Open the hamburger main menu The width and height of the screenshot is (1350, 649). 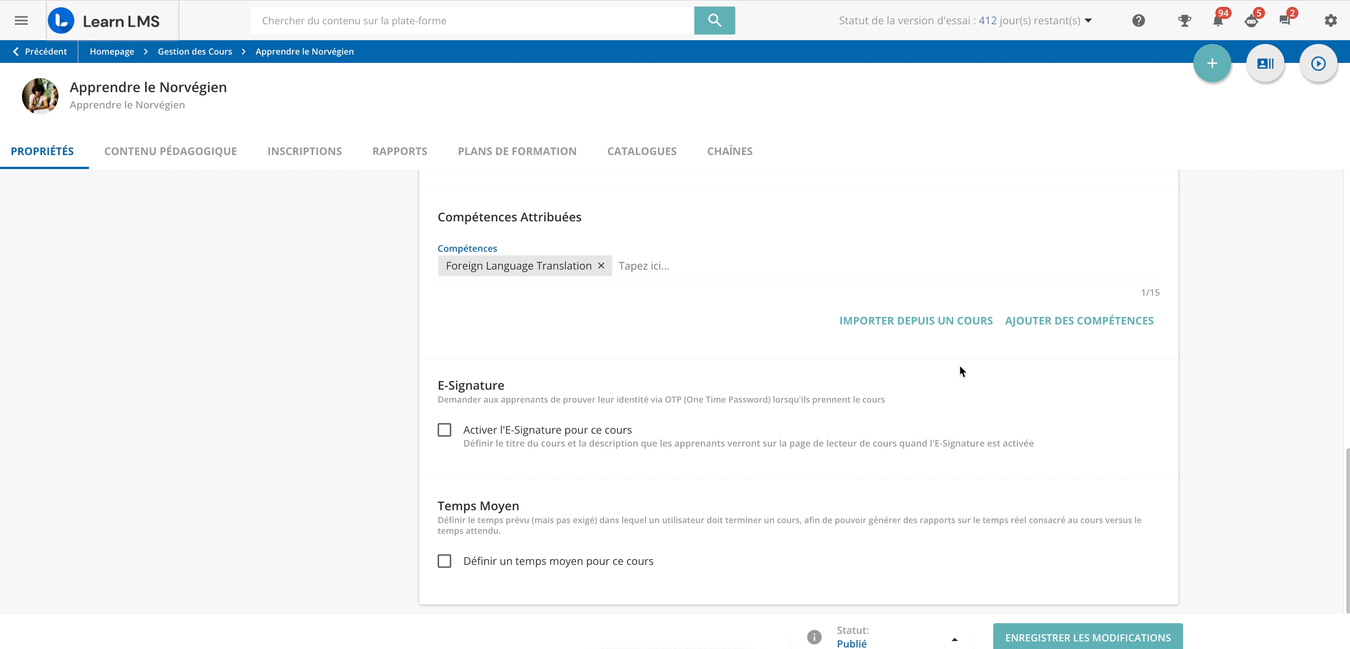[x=21, y=20]
